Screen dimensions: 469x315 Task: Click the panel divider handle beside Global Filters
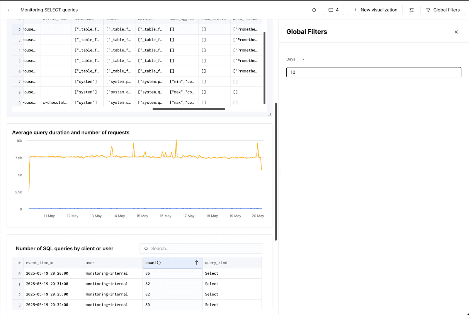point(280,172)
